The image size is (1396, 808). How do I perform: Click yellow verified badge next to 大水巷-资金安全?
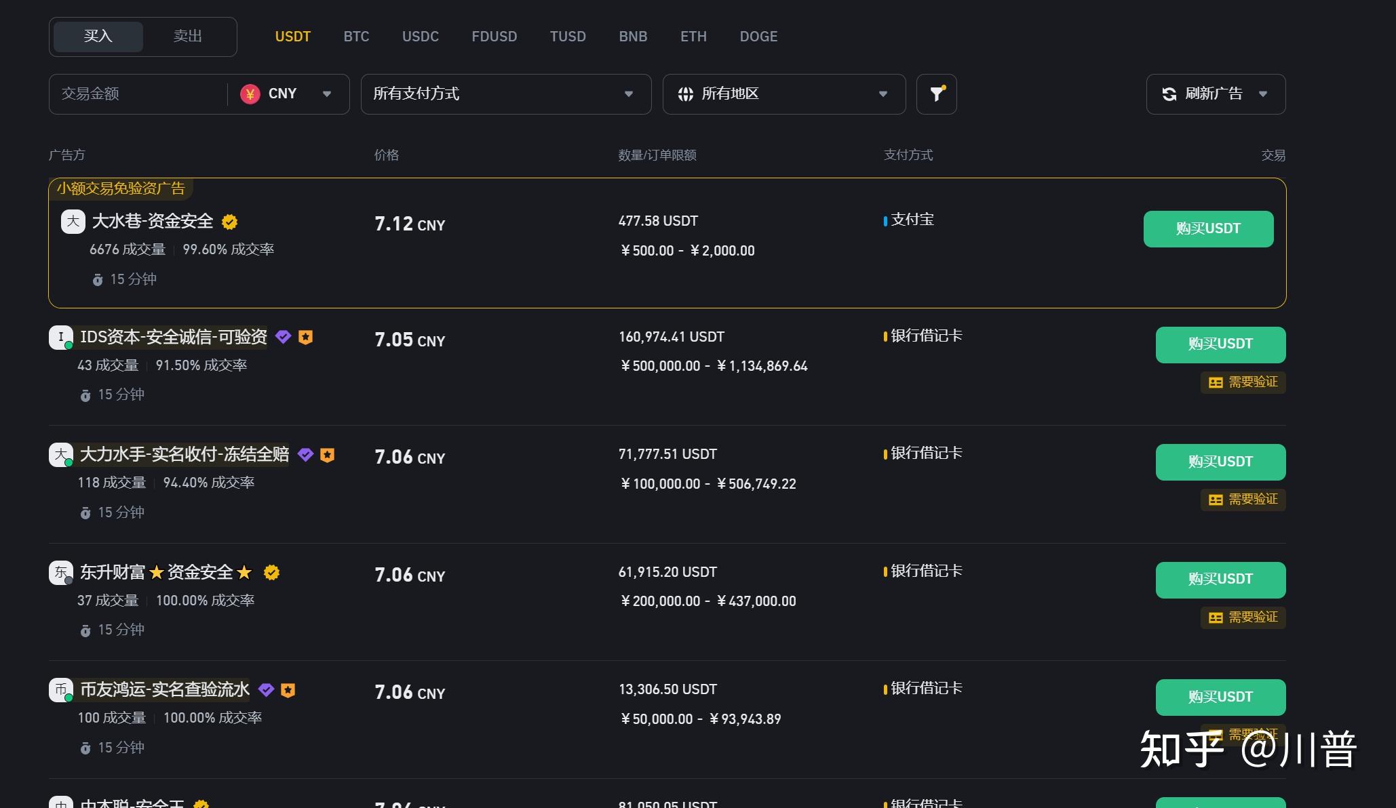pos(230,222)
